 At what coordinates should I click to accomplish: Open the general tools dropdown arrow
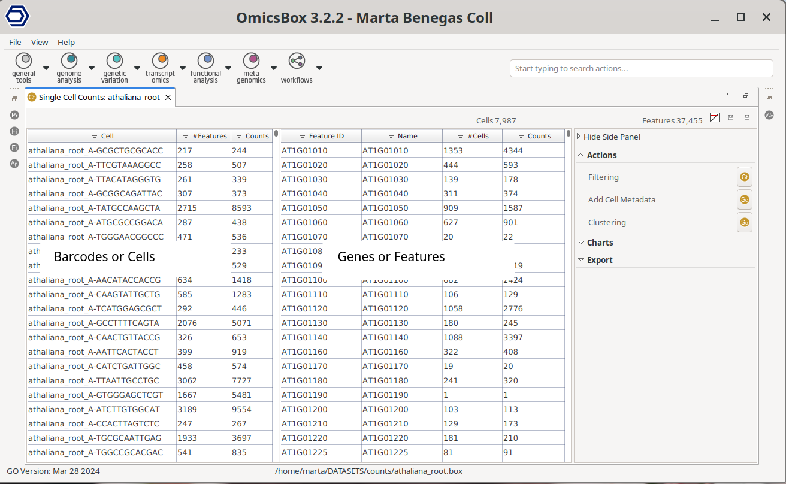tap(46, 68)
